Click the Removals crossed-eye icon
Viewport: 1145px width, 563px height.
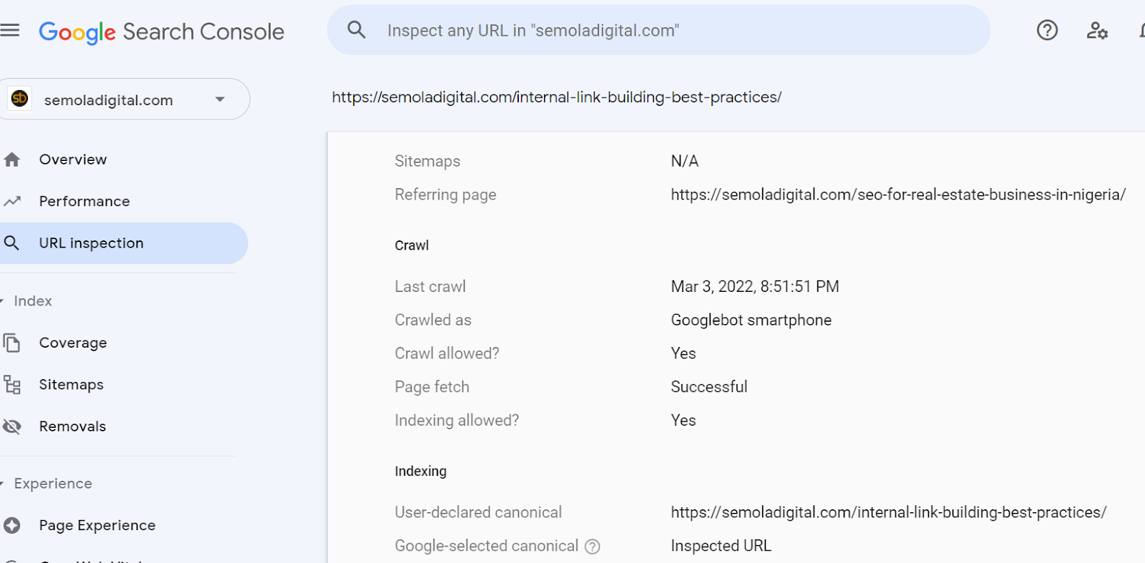12,426
